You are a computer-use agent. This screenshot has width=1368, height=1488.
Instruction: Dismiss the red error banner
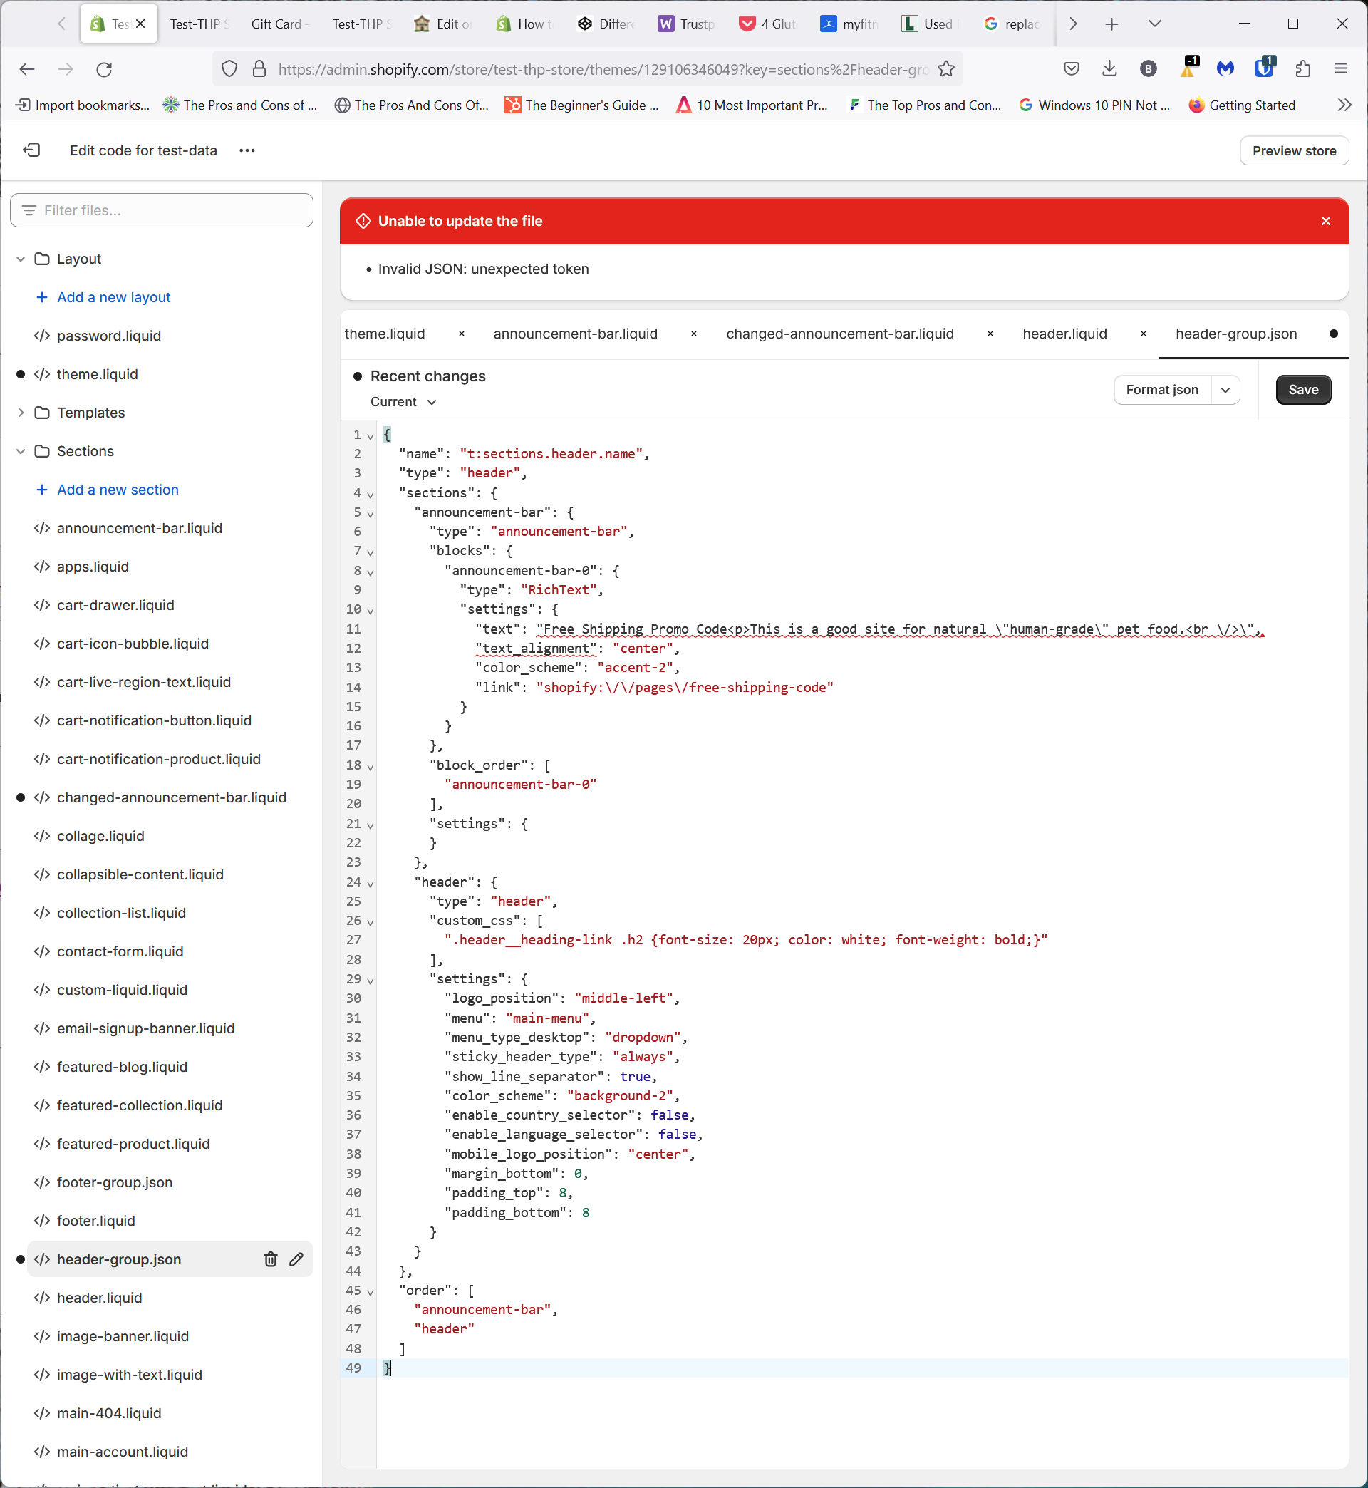1325,222
